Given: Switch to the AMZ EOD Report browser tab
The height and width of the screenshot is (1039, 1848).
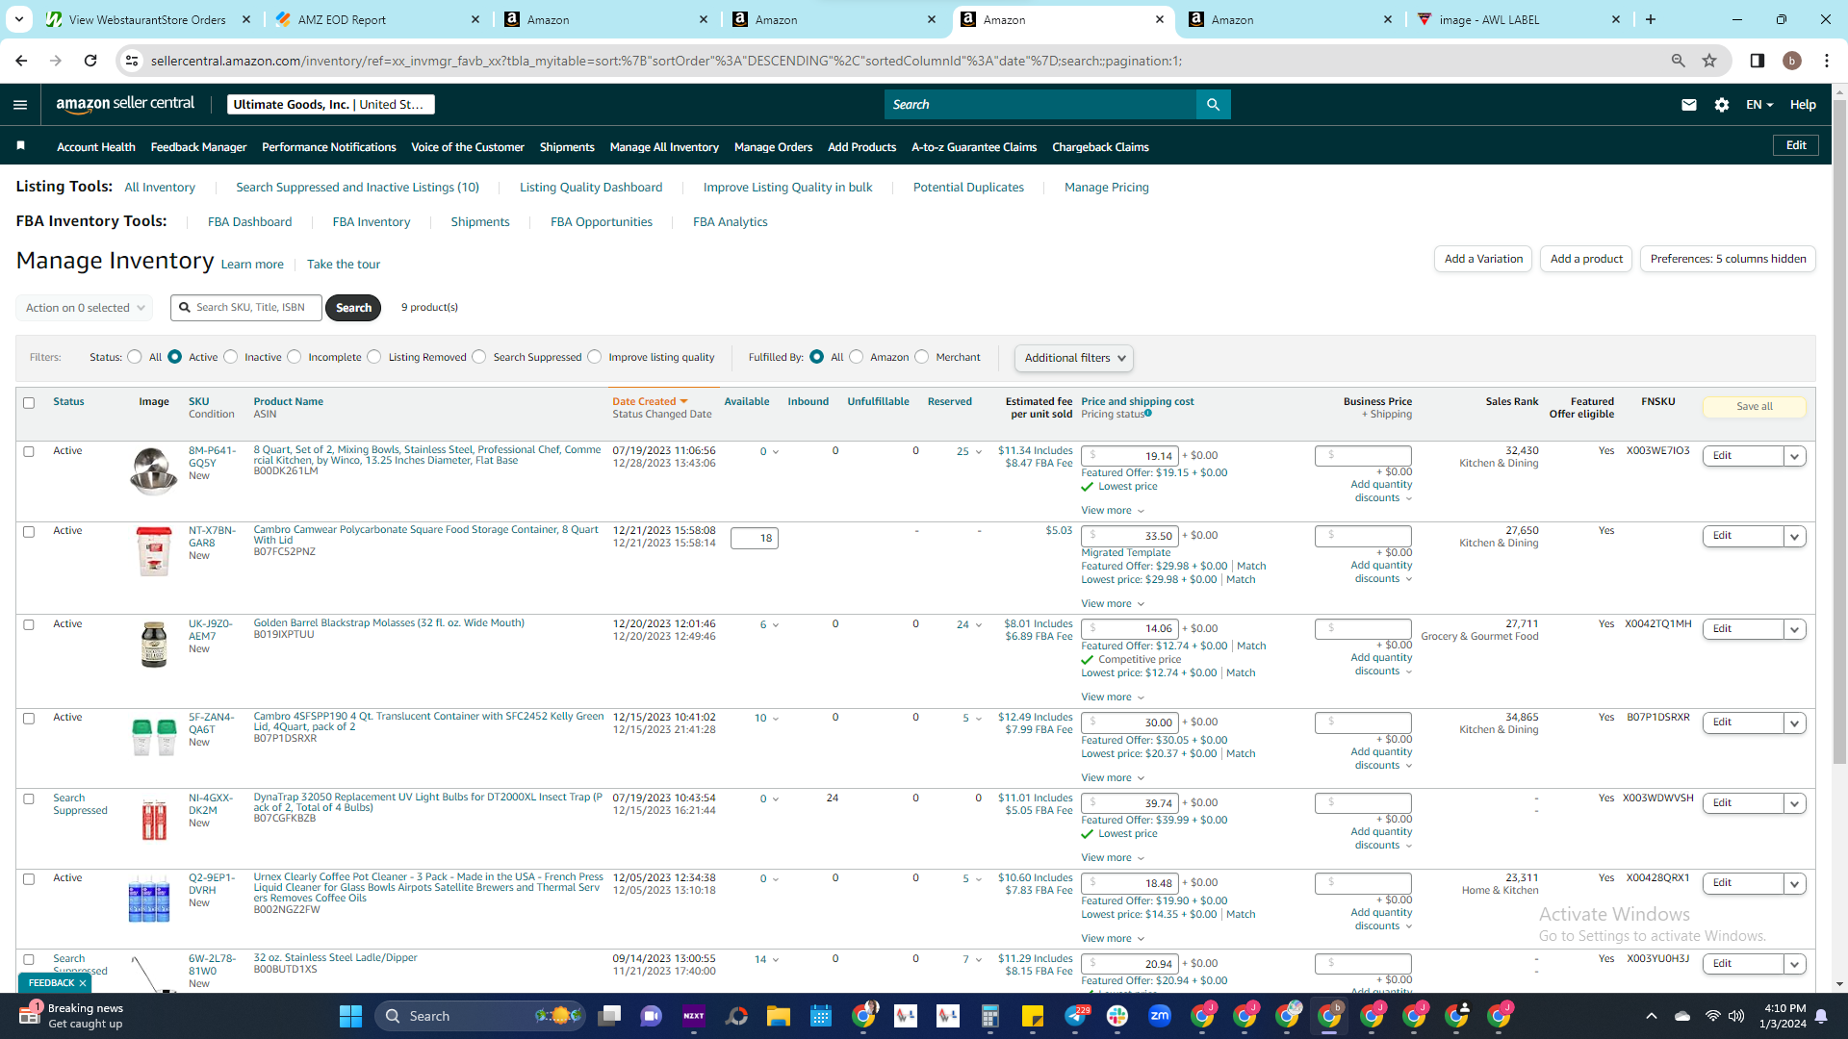Looking at the screenshot, I should pos(375,19).
